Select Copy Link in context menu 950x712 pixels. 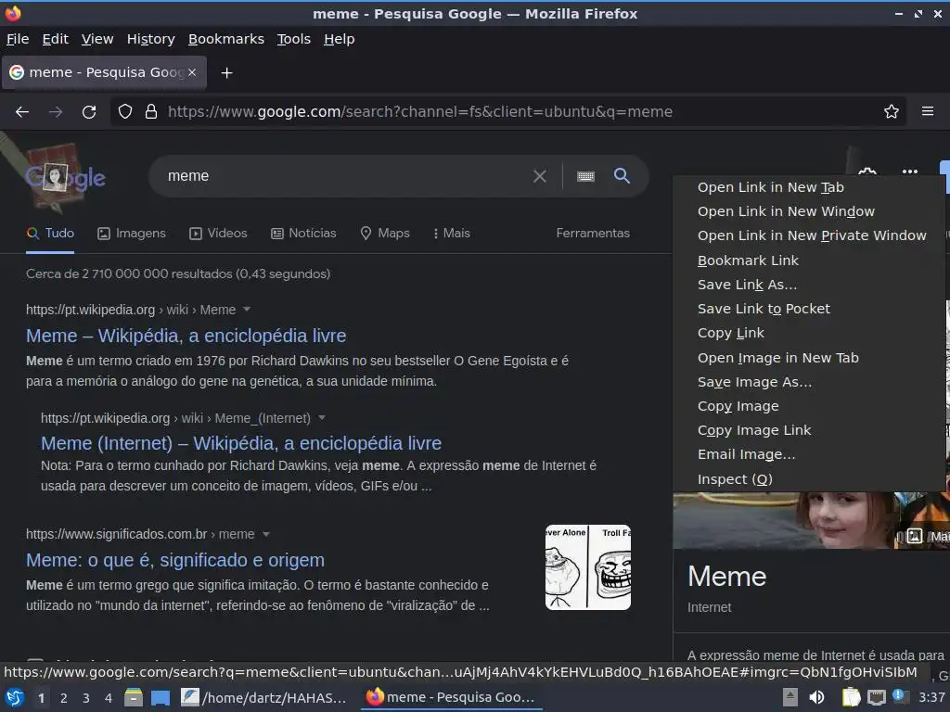(x=808, y=333)
